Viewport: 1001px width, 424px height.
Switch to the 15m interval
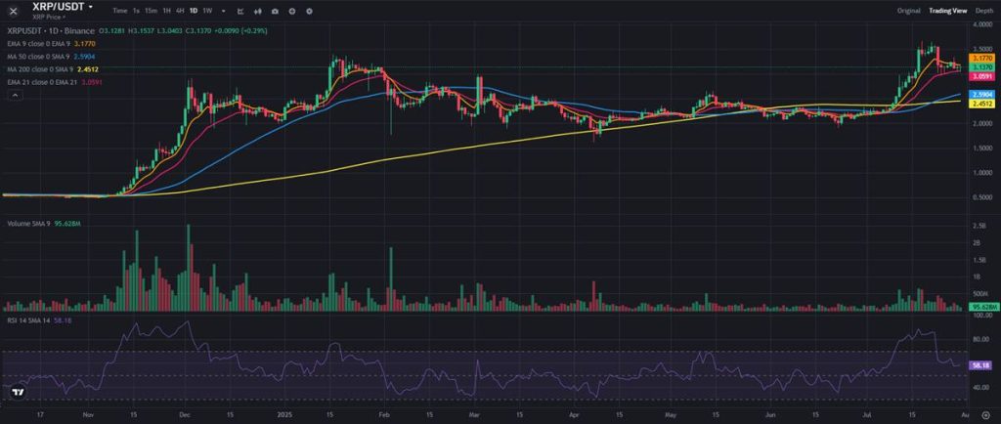(151, 11)
